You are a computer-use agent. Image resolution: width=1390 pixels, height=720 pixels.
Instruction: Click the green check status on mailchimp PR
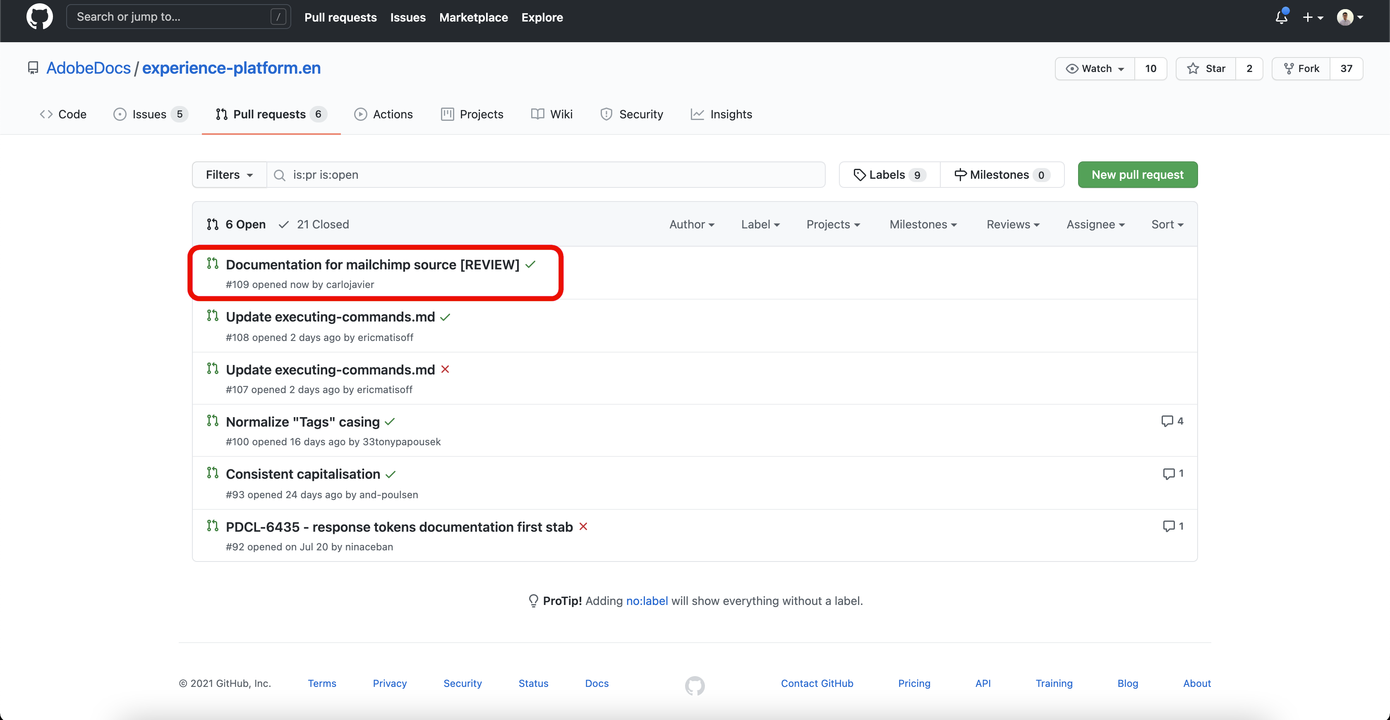(530, 264)
